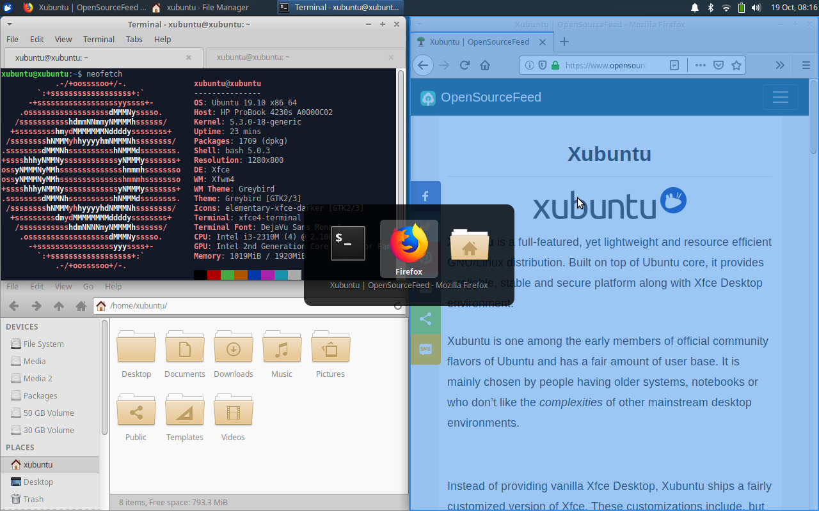Bookmark this page with the star icon
Screen dimensions: 819x511
[x=736, y=65]
